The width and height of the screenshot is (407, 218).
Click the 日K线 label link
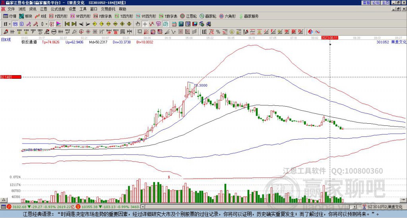pyautogui.click(x=6, y=40)
